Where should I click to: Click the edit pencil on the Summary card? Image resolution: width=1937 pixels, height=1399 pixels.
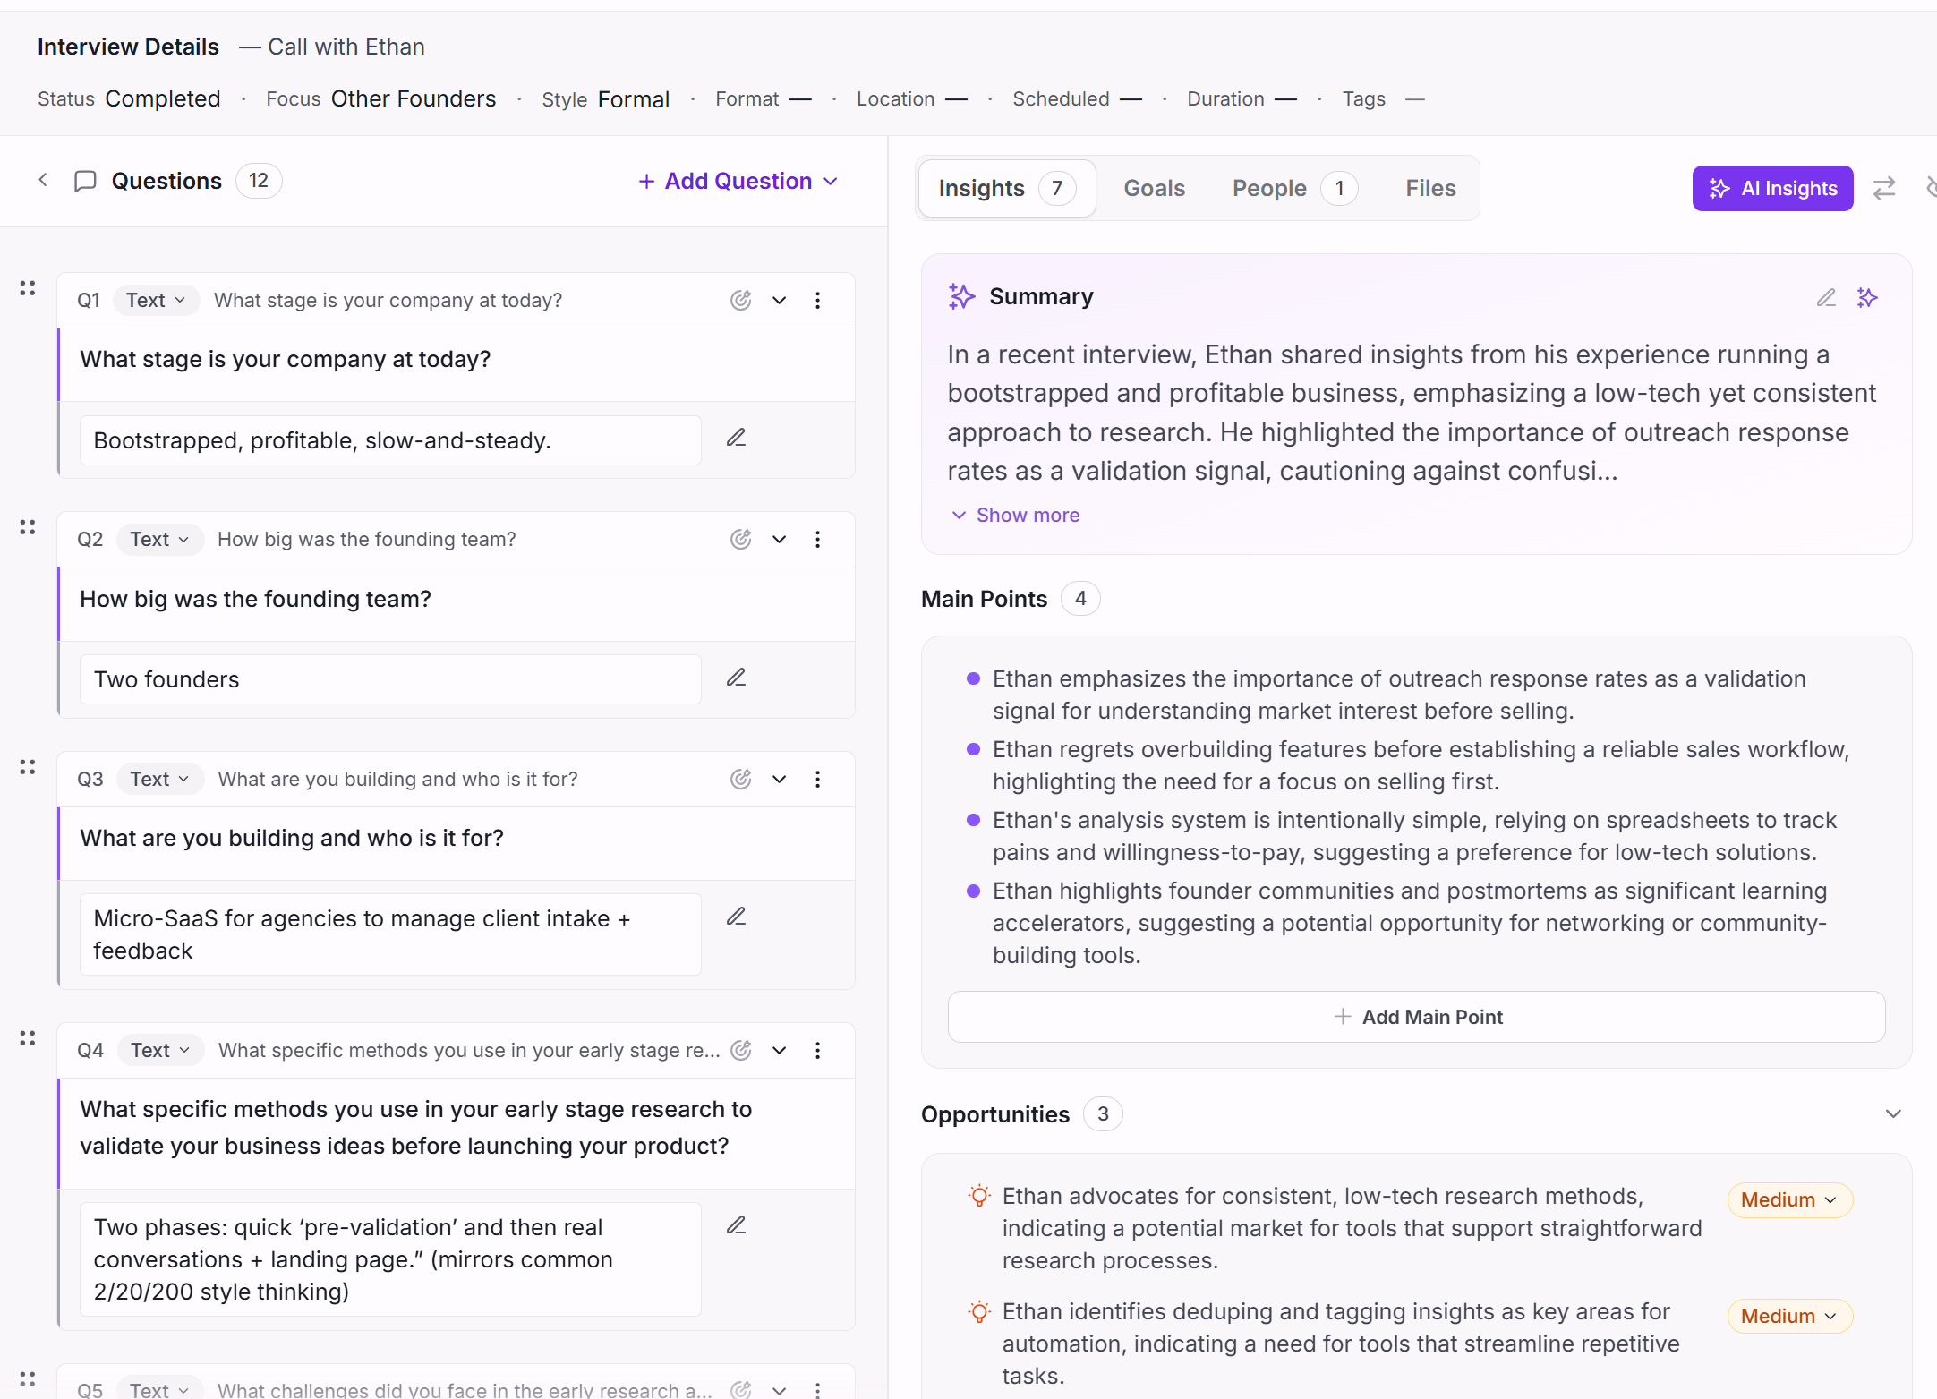pos(1826,297)
